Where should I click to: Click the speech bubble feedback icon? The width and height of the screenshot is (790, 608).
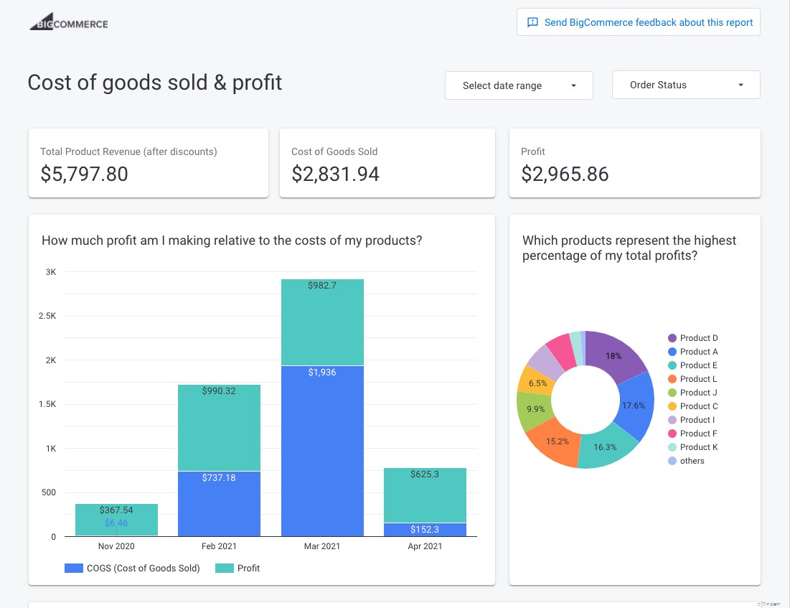click(x=532, y=22)
